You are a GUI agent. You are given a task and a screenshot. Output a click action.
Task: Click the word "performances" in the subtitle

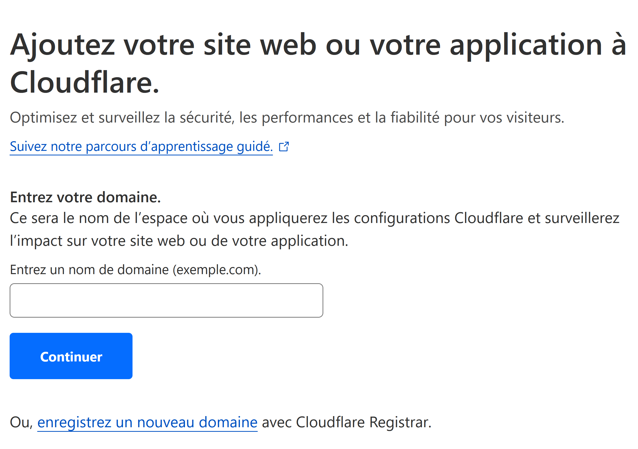click(x=307, y=117)
